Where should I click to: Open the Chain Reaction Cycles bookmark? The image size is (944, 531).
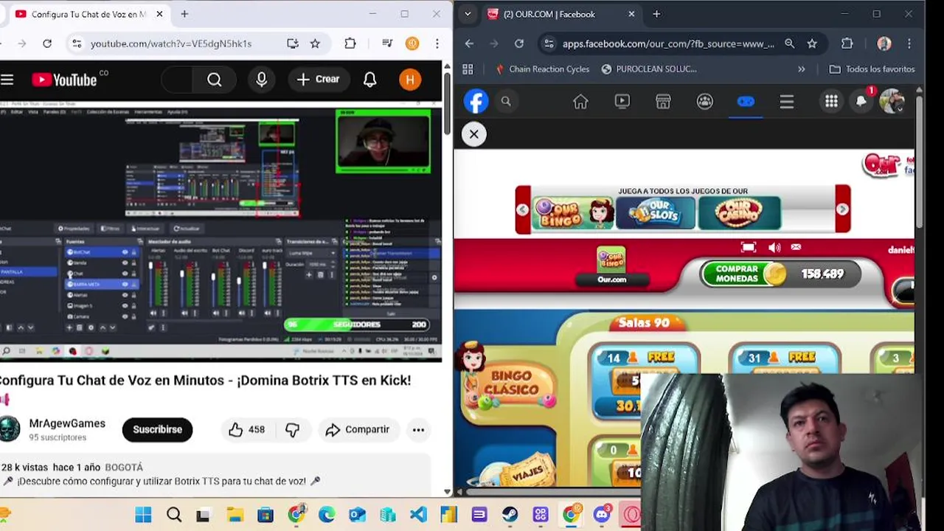point(542,69)
